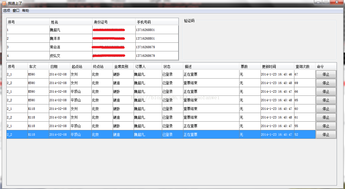Click the app icon in the title bar
This screenshot has height=189, width=345.
[4, 3]
